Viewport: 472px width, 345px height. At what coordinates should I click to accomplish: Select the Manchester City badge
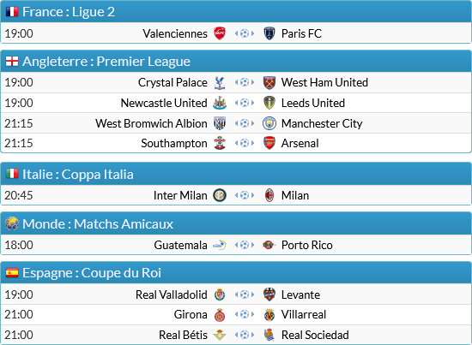tap(269, 123)
